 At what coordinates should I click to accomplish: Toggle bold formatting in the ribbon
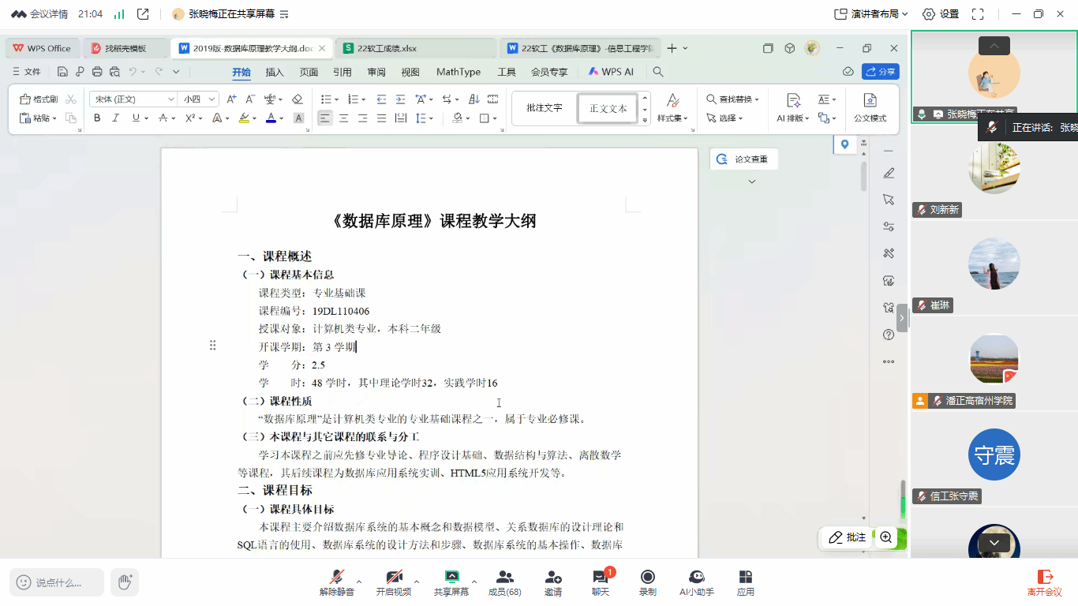(97, 118)
